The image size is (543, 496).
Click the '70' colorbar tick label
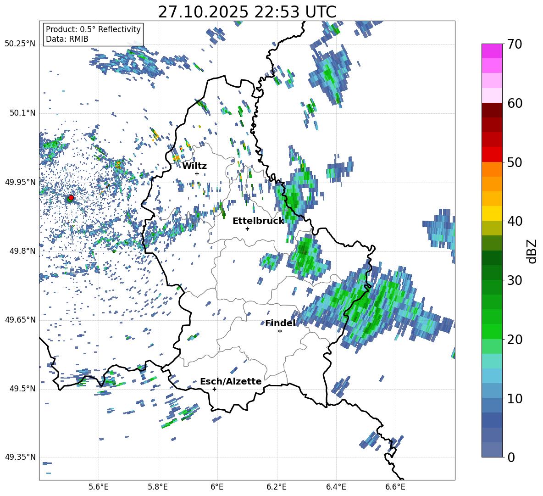(514, 45)
